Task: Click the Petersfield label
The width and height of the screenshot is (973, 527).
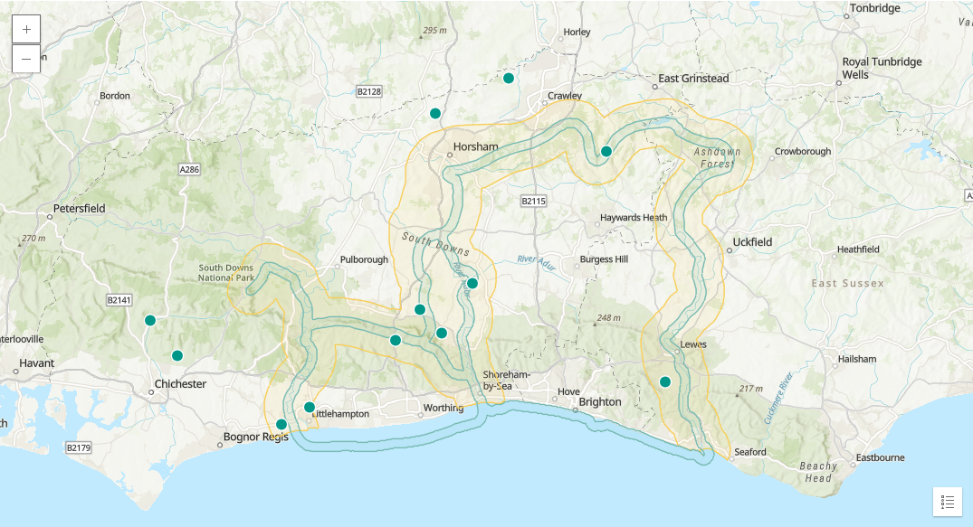Action: pyautogui.click(x=79, y=208)
